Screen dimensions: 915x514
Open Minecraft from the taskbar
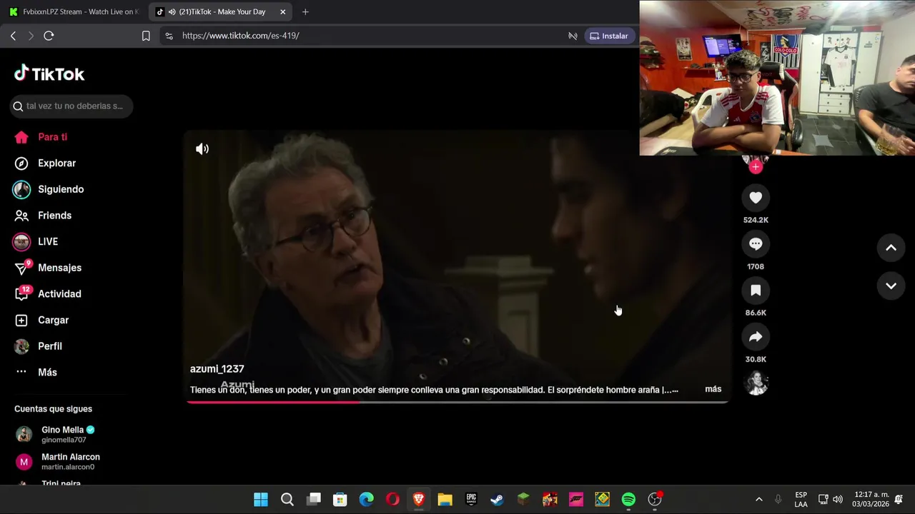click(x=524, y=500)
